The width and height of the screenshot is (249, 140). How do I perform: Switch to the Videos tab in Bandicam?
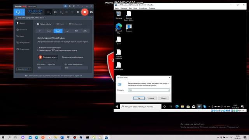pos(60,24)
